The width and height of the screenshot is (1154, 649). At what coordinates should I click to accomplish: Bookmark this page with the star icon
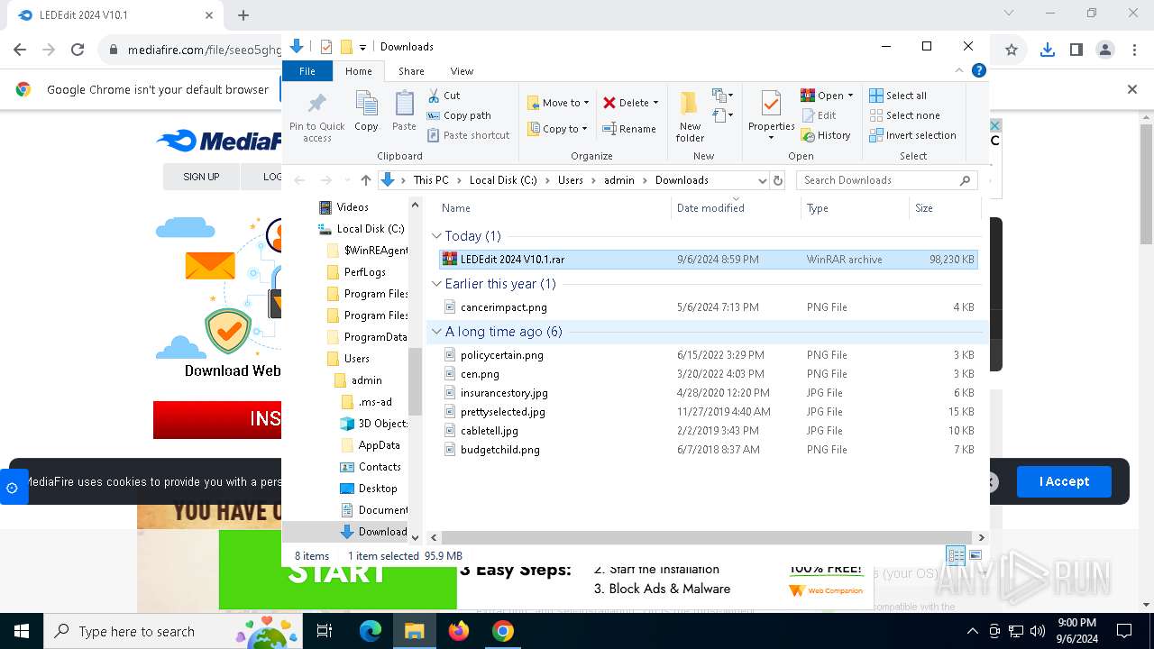point(1012,50)
